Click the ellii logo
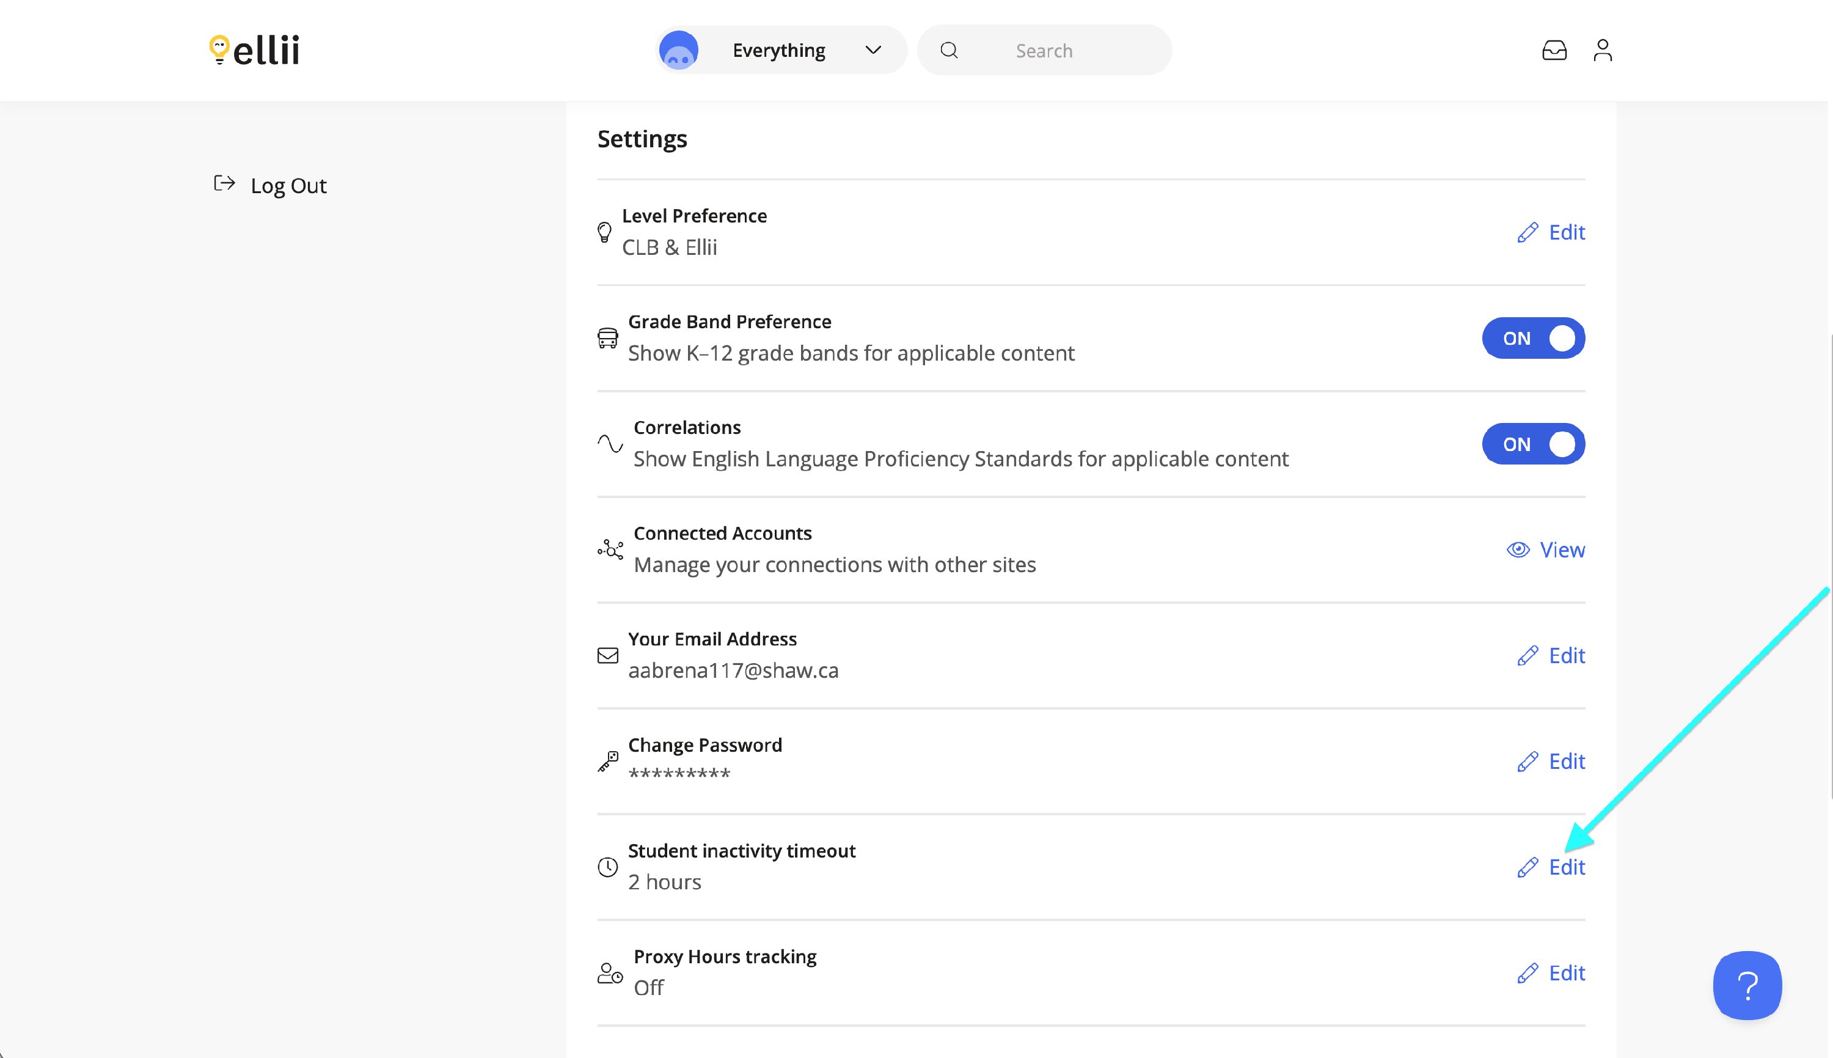The image size is (1833, 1058). [x=254, y=50]
